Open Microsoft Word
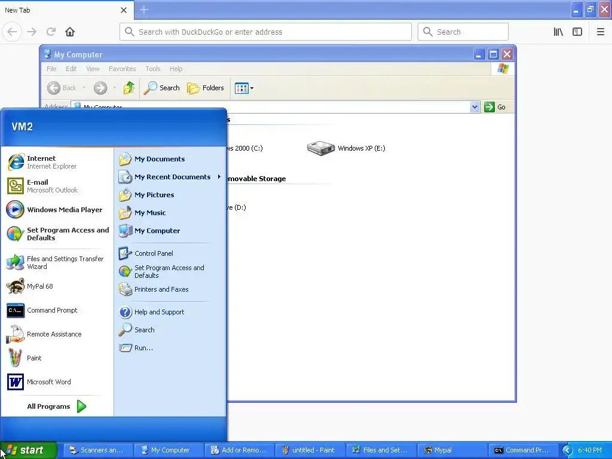This screenshot has height=459, width=612. 57,382
